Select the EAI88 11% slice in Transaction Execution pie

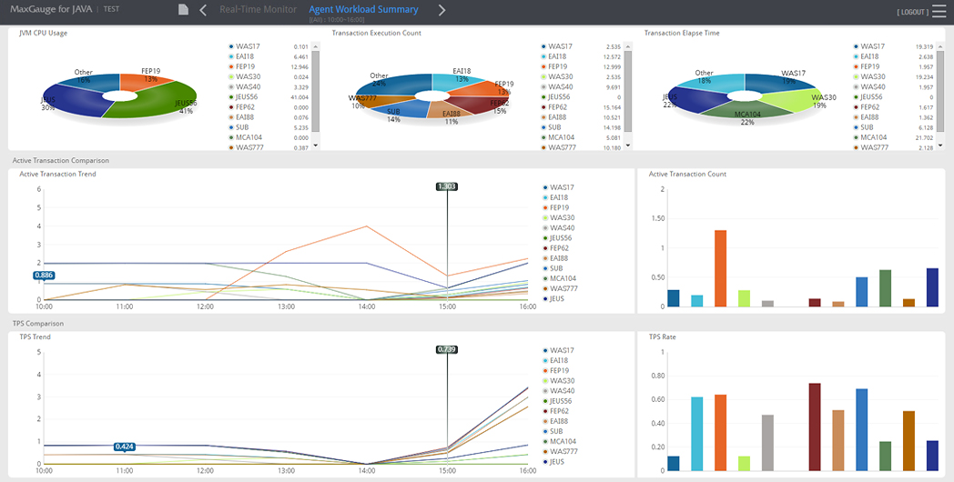pyautogui.click(x=449, y=108)
